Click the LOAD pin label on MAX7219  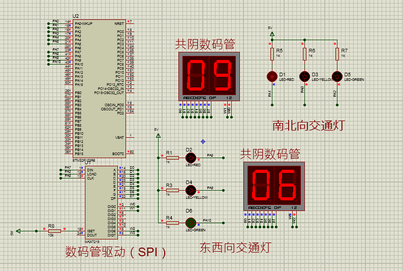click(92, 174)
